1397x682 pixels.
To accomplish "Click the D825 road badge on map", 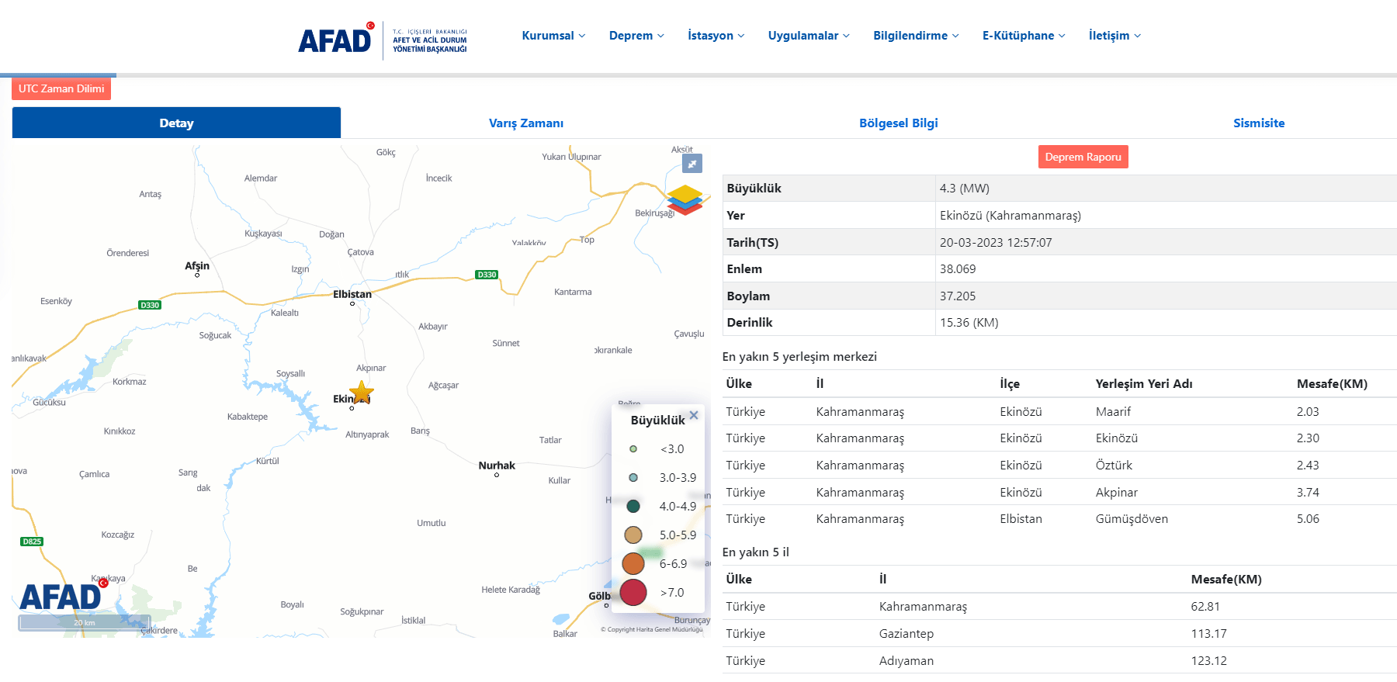I will 32,542.
